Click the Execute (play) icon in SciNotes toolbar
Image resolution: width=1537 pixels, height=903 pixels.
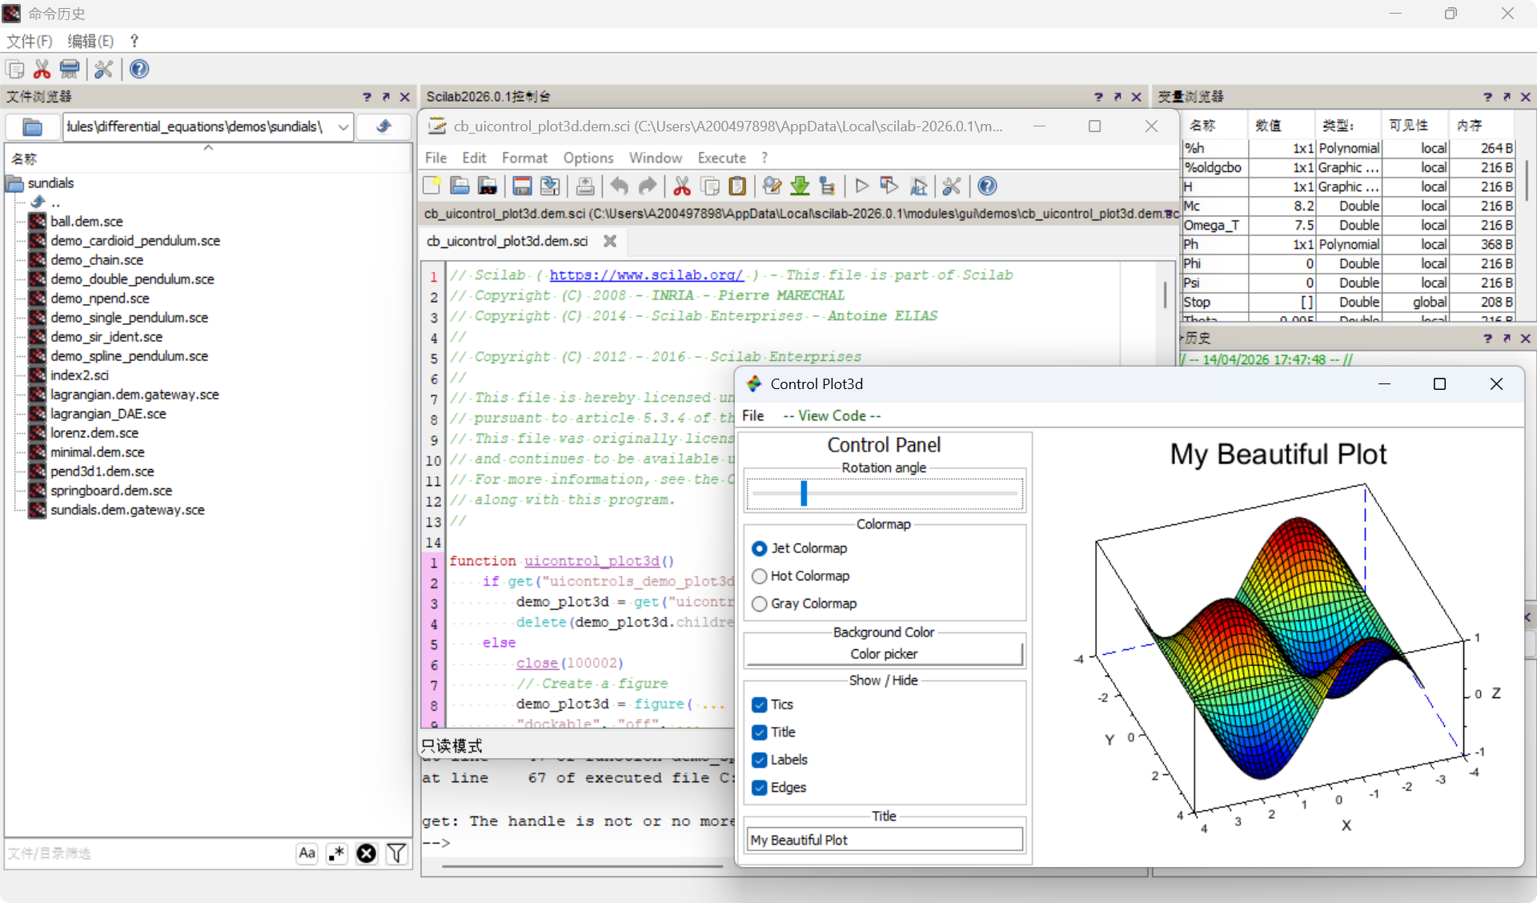[861, 187]
